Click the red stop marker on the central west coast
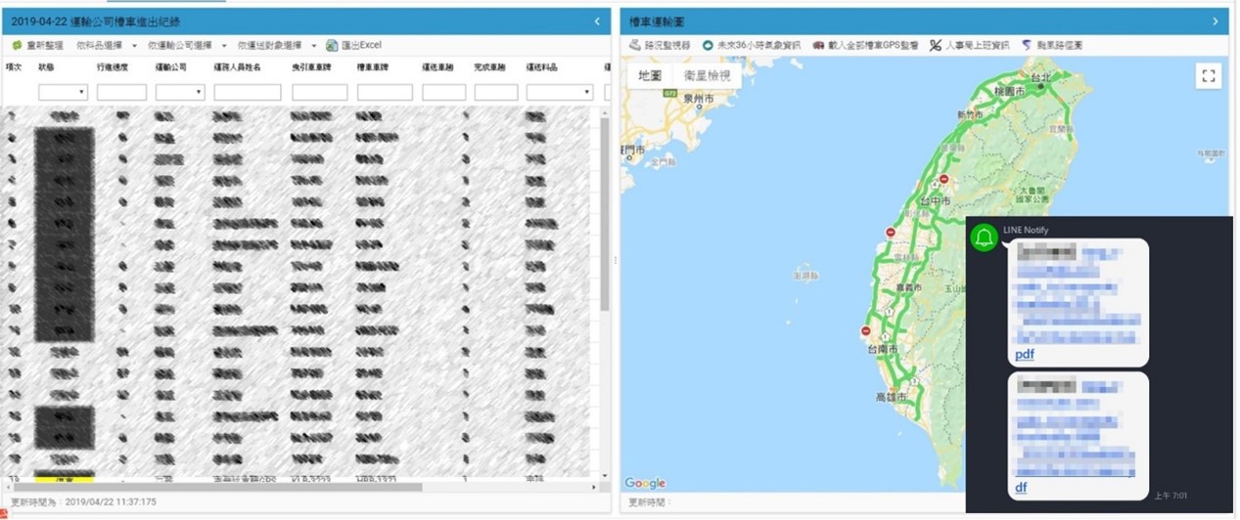The height and width of the screenshot is (520, 1240). pos(890,233)
